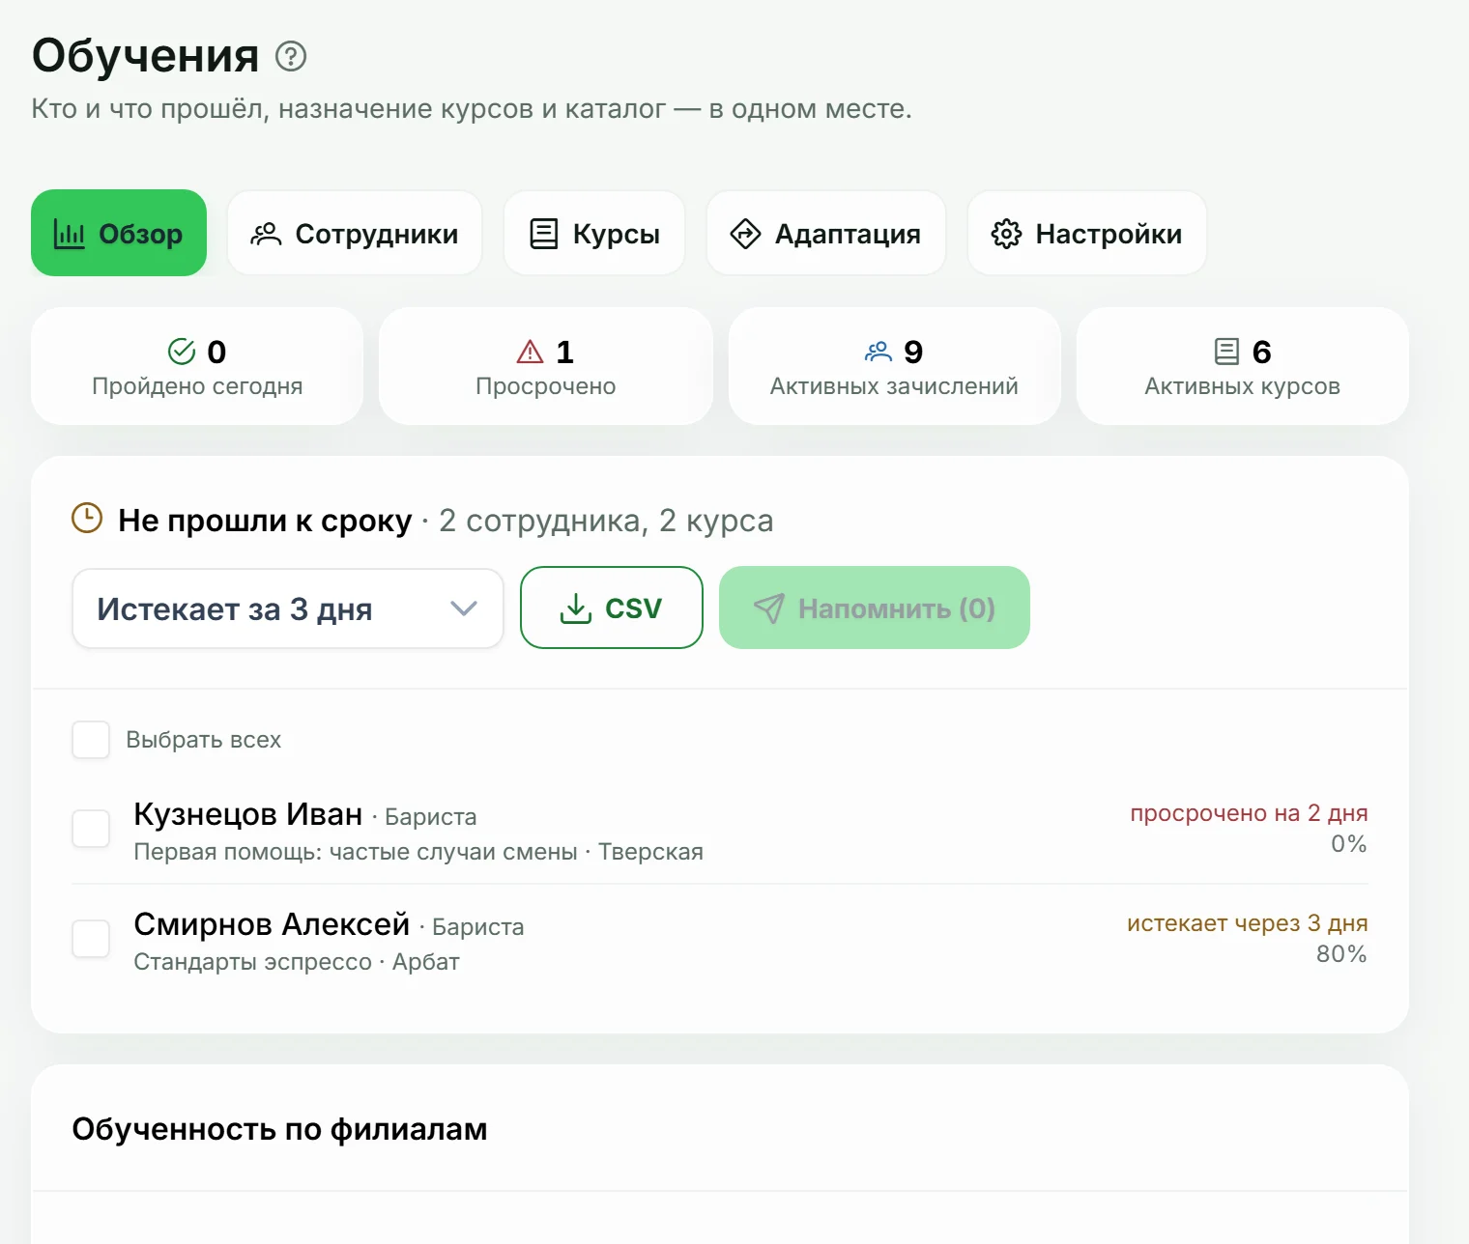Click the clock icon next to Не прошли к сроку
This screenshot has width=1469, height=1244.
point(87,518)
